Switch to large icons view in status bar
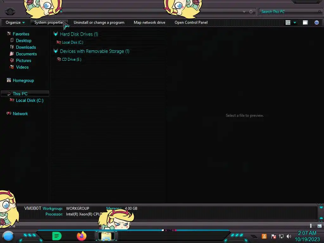This screenshot has height=243, width=324. coord(320,226)
